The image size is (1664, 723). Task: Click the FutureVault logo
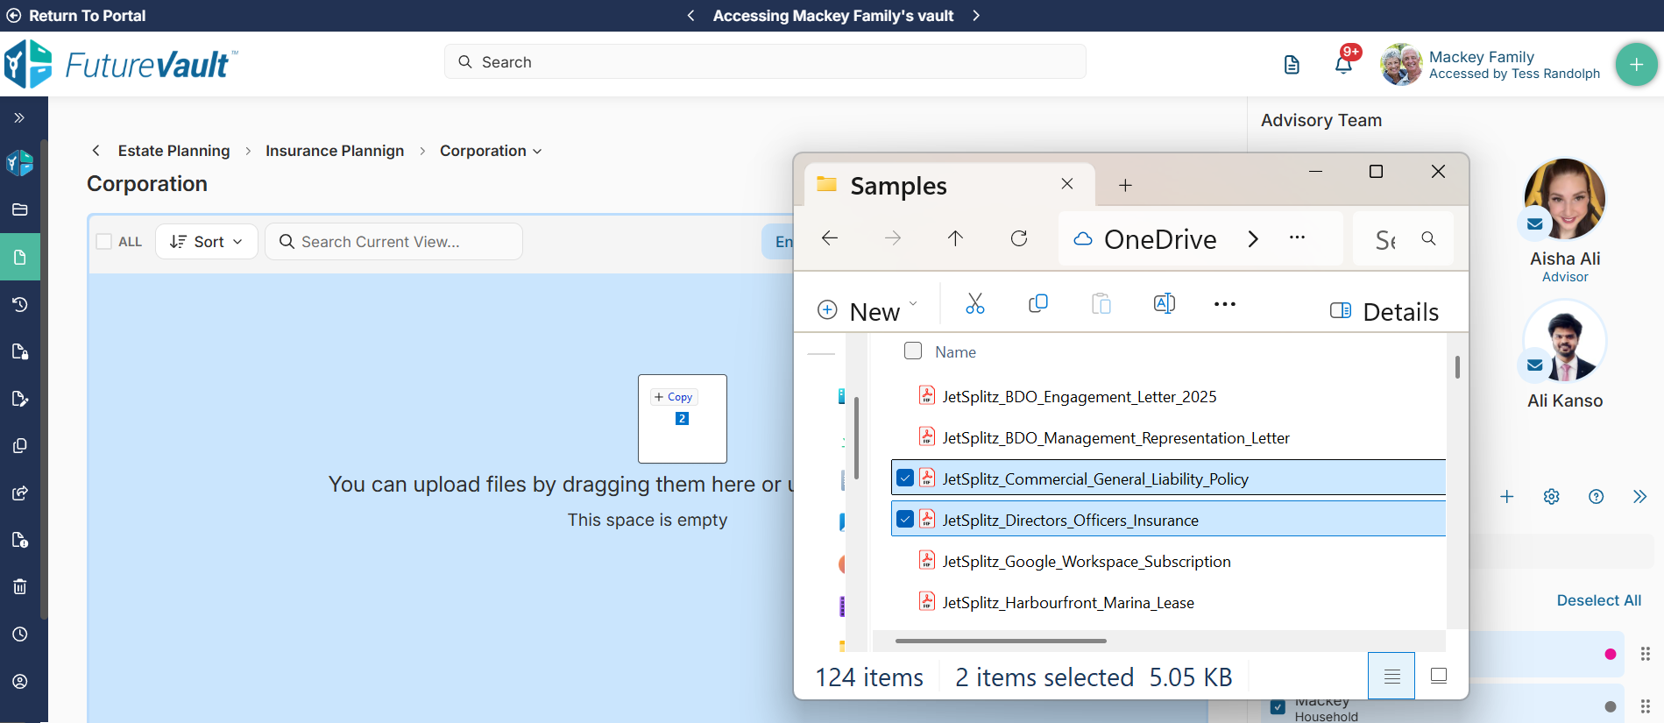120,64
